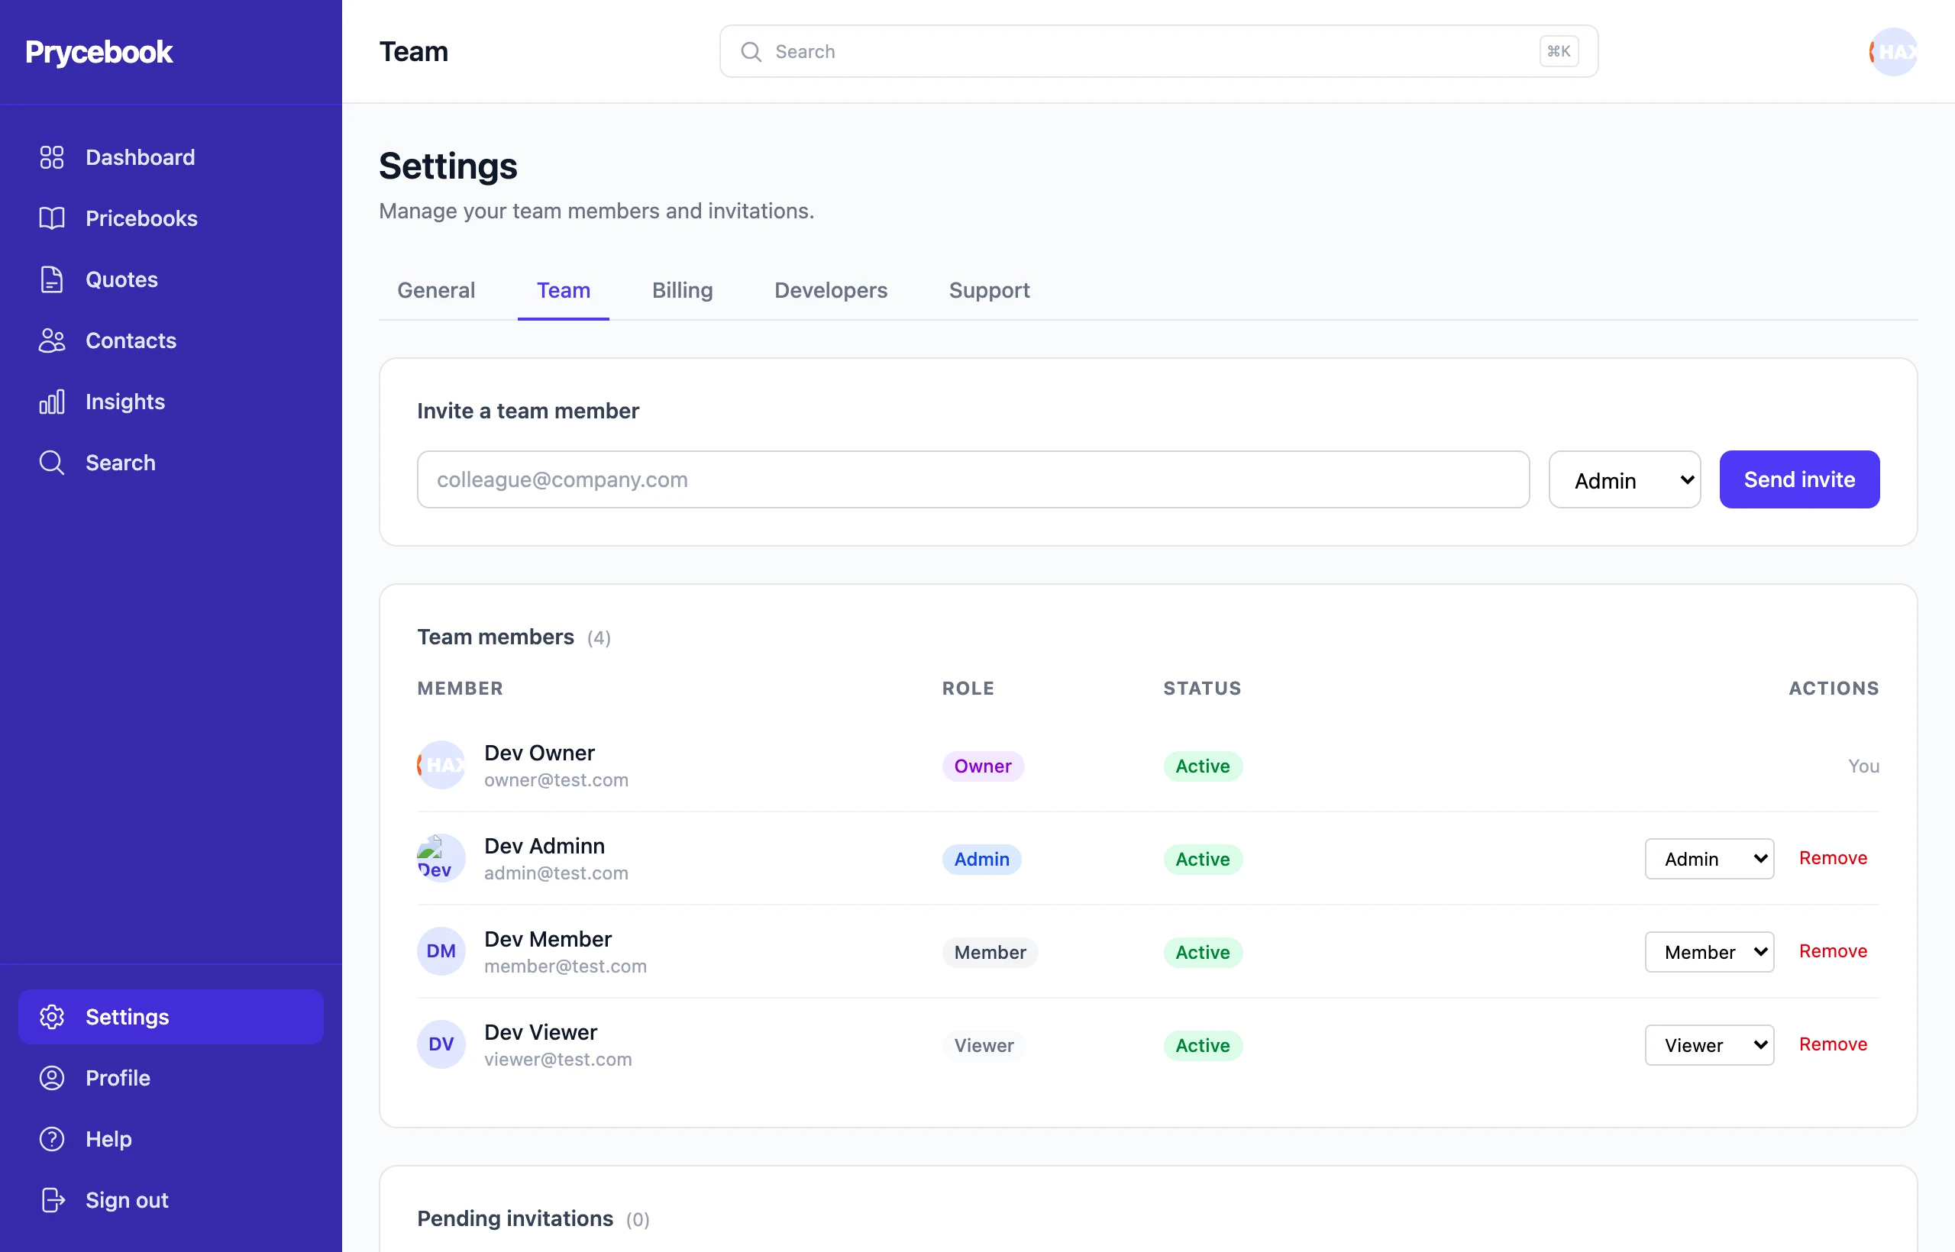Go to Dashboard in the sidebar
The image size is (1955, 1252).
[x=171, y=157]
